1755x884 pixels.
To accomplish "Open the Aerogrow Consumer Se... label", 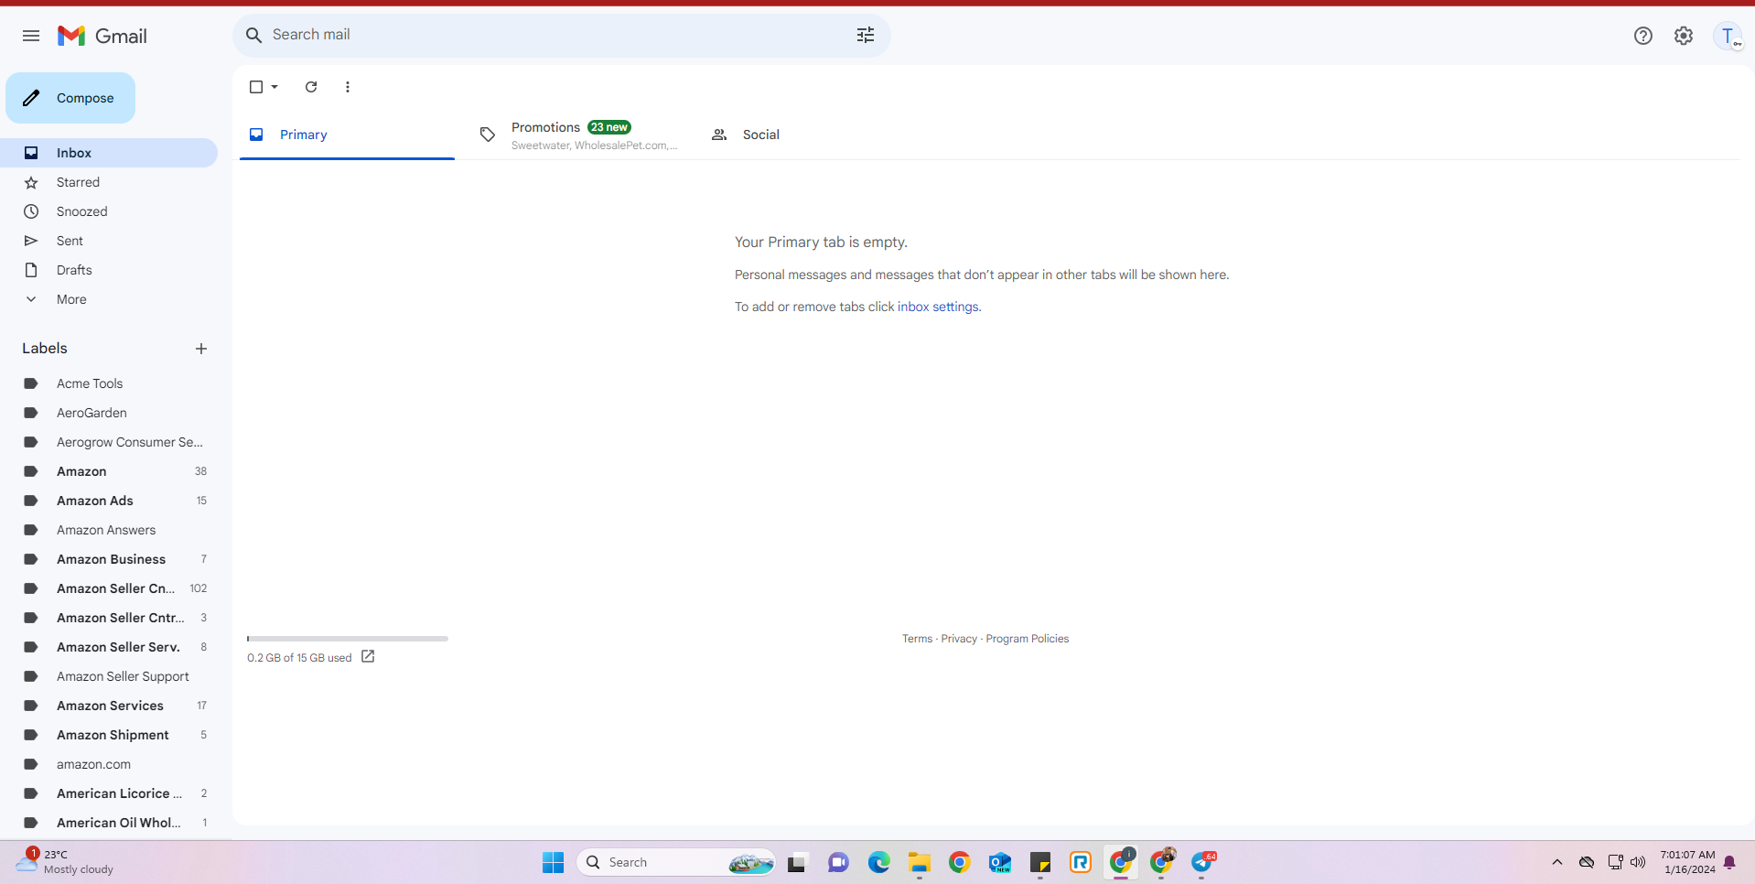I will point(109,442).
